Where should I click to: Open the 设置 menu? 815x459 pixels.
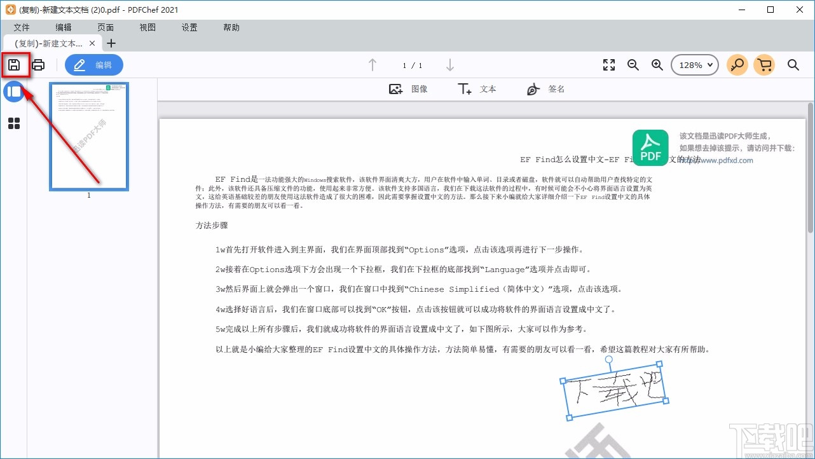tap(189, 27)
